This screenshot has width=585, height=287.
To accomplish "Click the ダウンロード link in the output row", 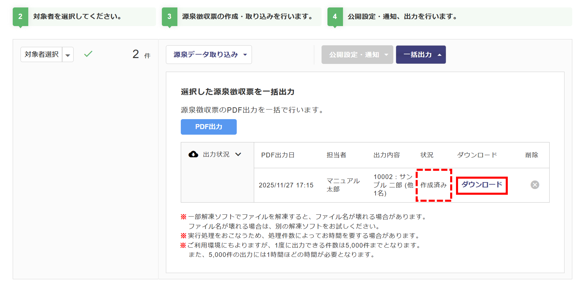I will point(481,185).
